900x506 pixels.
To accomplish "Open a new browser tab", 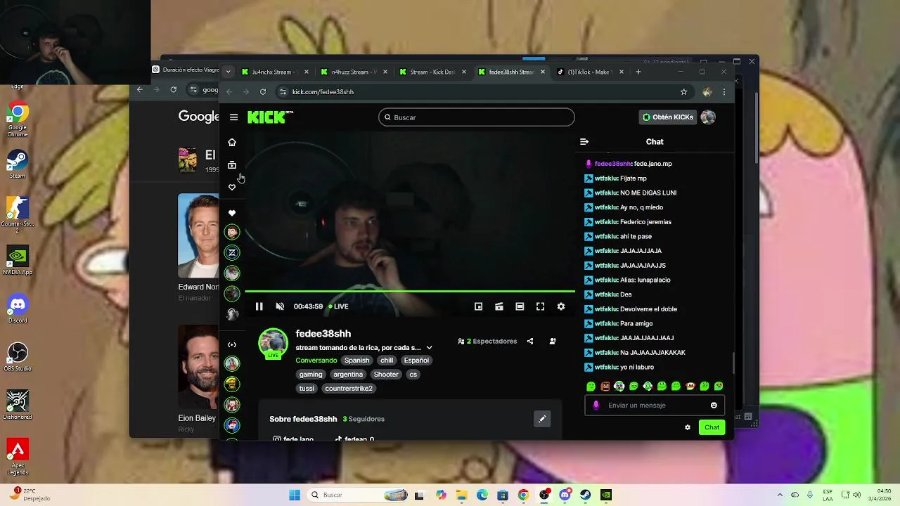I will 638,72.
